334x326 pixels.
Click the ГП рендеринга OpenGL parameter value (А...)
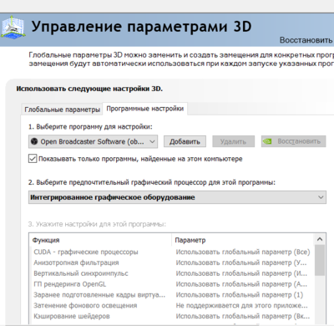coord(241,284)
